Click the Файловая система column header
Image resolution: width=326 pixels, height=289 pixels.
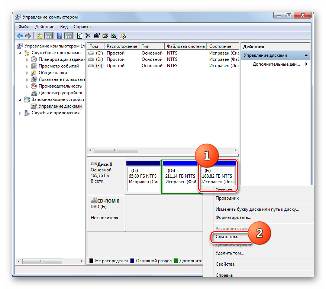tap(185, 46)
